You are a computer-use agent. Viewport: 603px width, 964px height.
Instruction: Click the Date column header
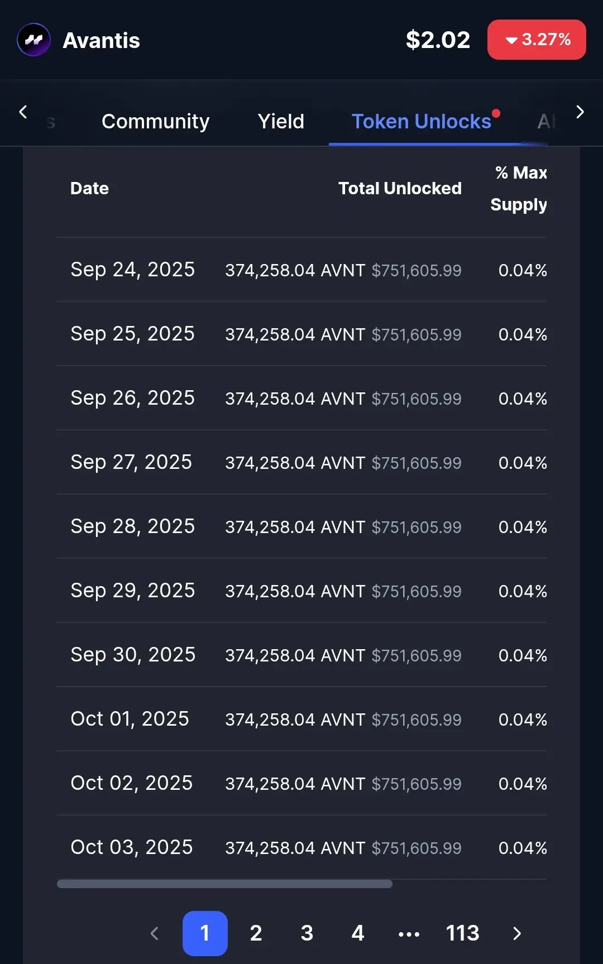(89, 189)
